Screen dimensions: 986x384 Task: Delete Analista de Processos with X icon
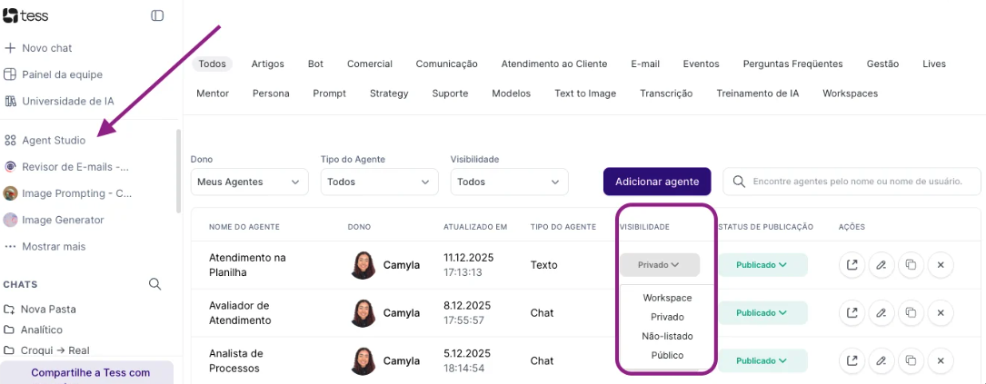[941, 360]
